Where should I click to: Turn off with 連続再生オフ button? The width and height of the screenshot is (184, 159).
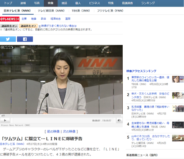(28, 26)
